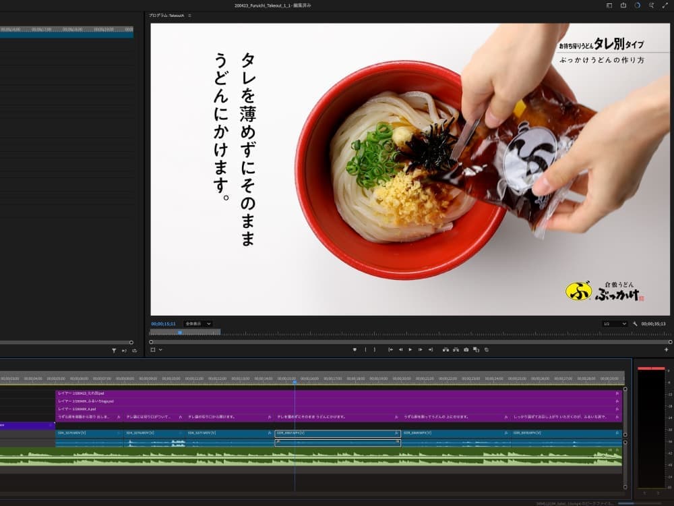
Task: Click the search magnifier icon at top
Action: click(651, 5)
